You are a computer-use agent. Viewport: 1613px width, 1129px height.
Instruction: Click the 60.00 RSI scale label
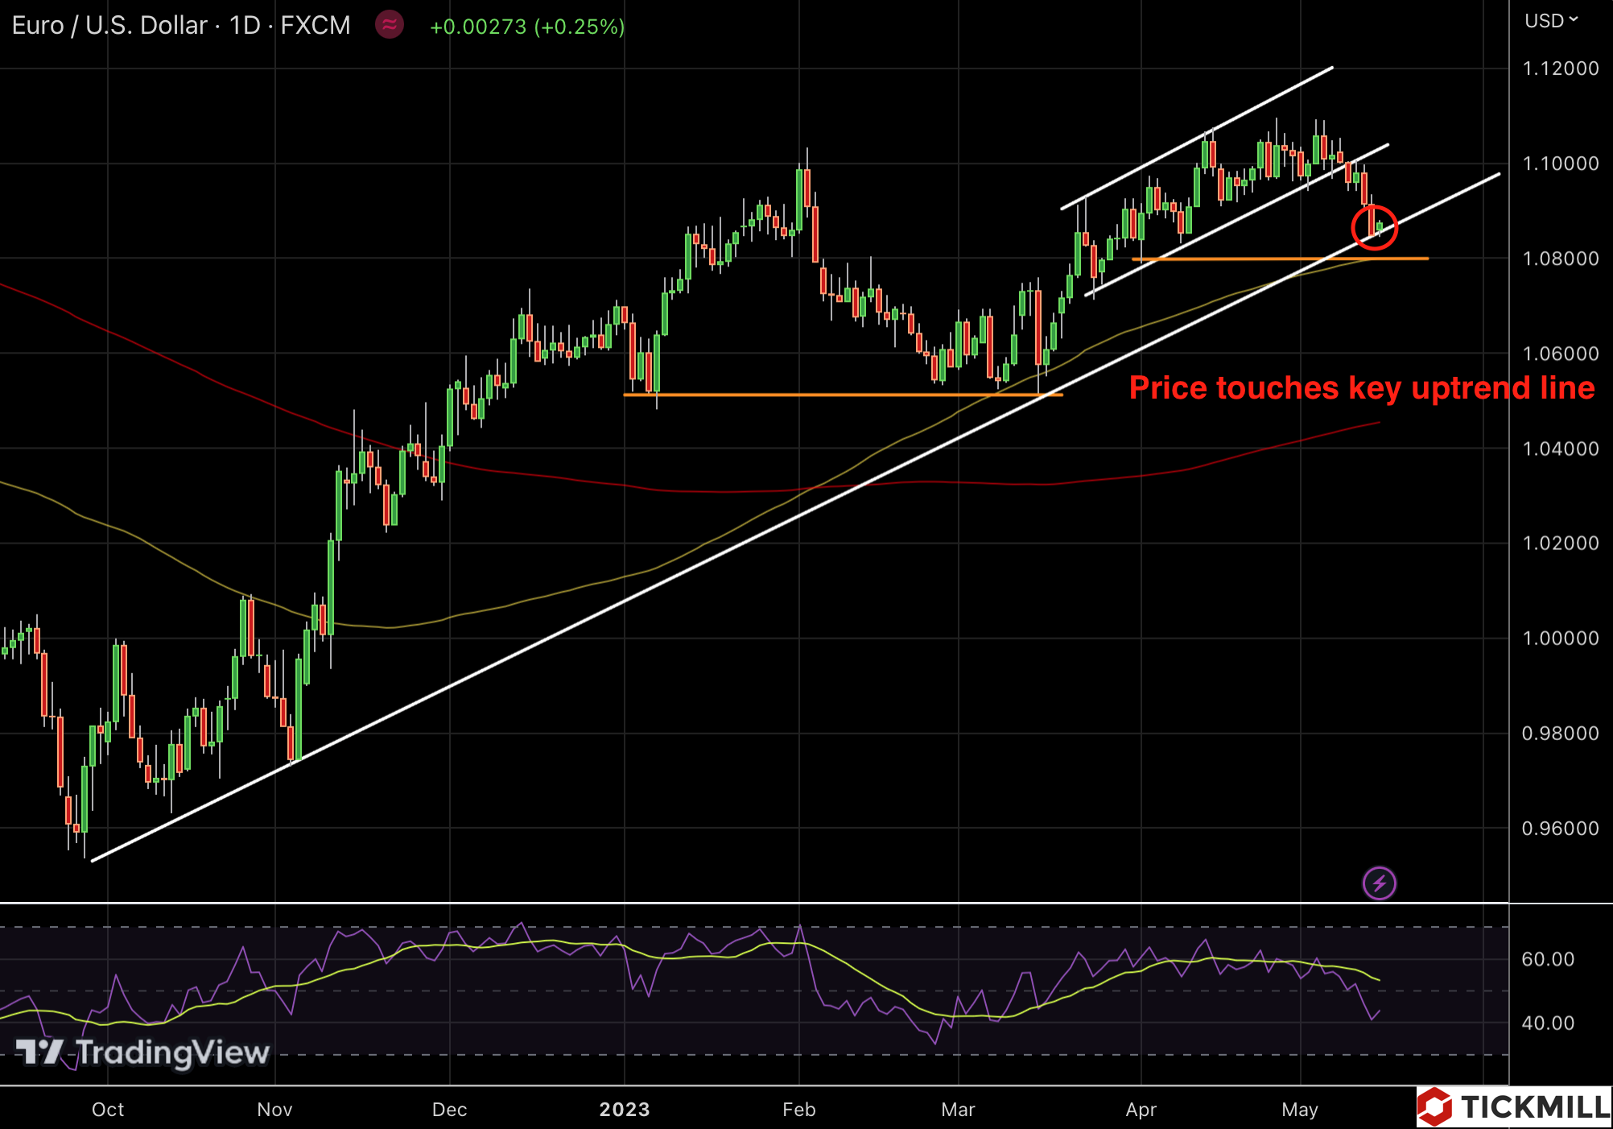(1547, 959)
